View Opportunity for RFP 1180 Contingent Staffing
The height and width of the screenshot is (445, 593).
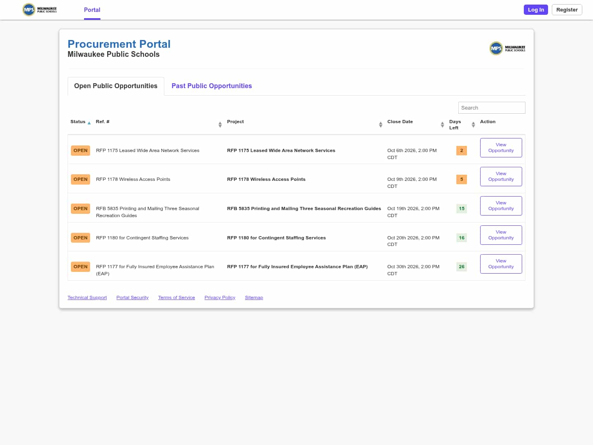pos(501,235)
